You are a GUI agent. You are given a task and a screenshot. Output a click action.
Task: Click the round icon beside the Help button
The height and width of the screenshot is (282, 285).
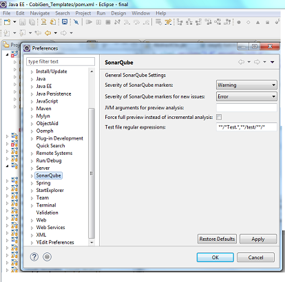point(47,257)
